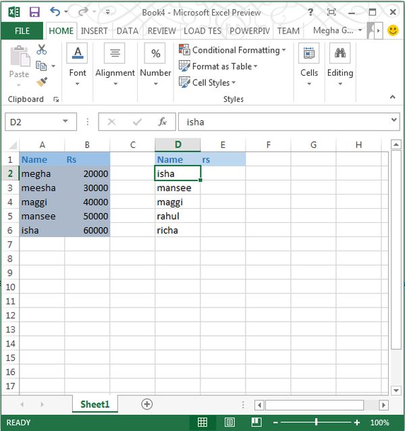Switch to Page Layout view
Image resolution: width=405 pixels, height=431 pixels.
(230, 422)
